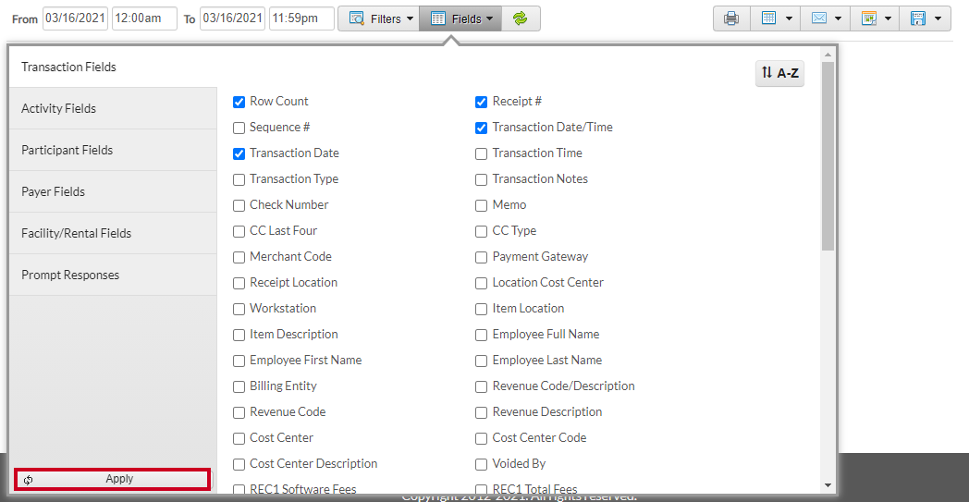Check the Cost Center checkbox

239,438
